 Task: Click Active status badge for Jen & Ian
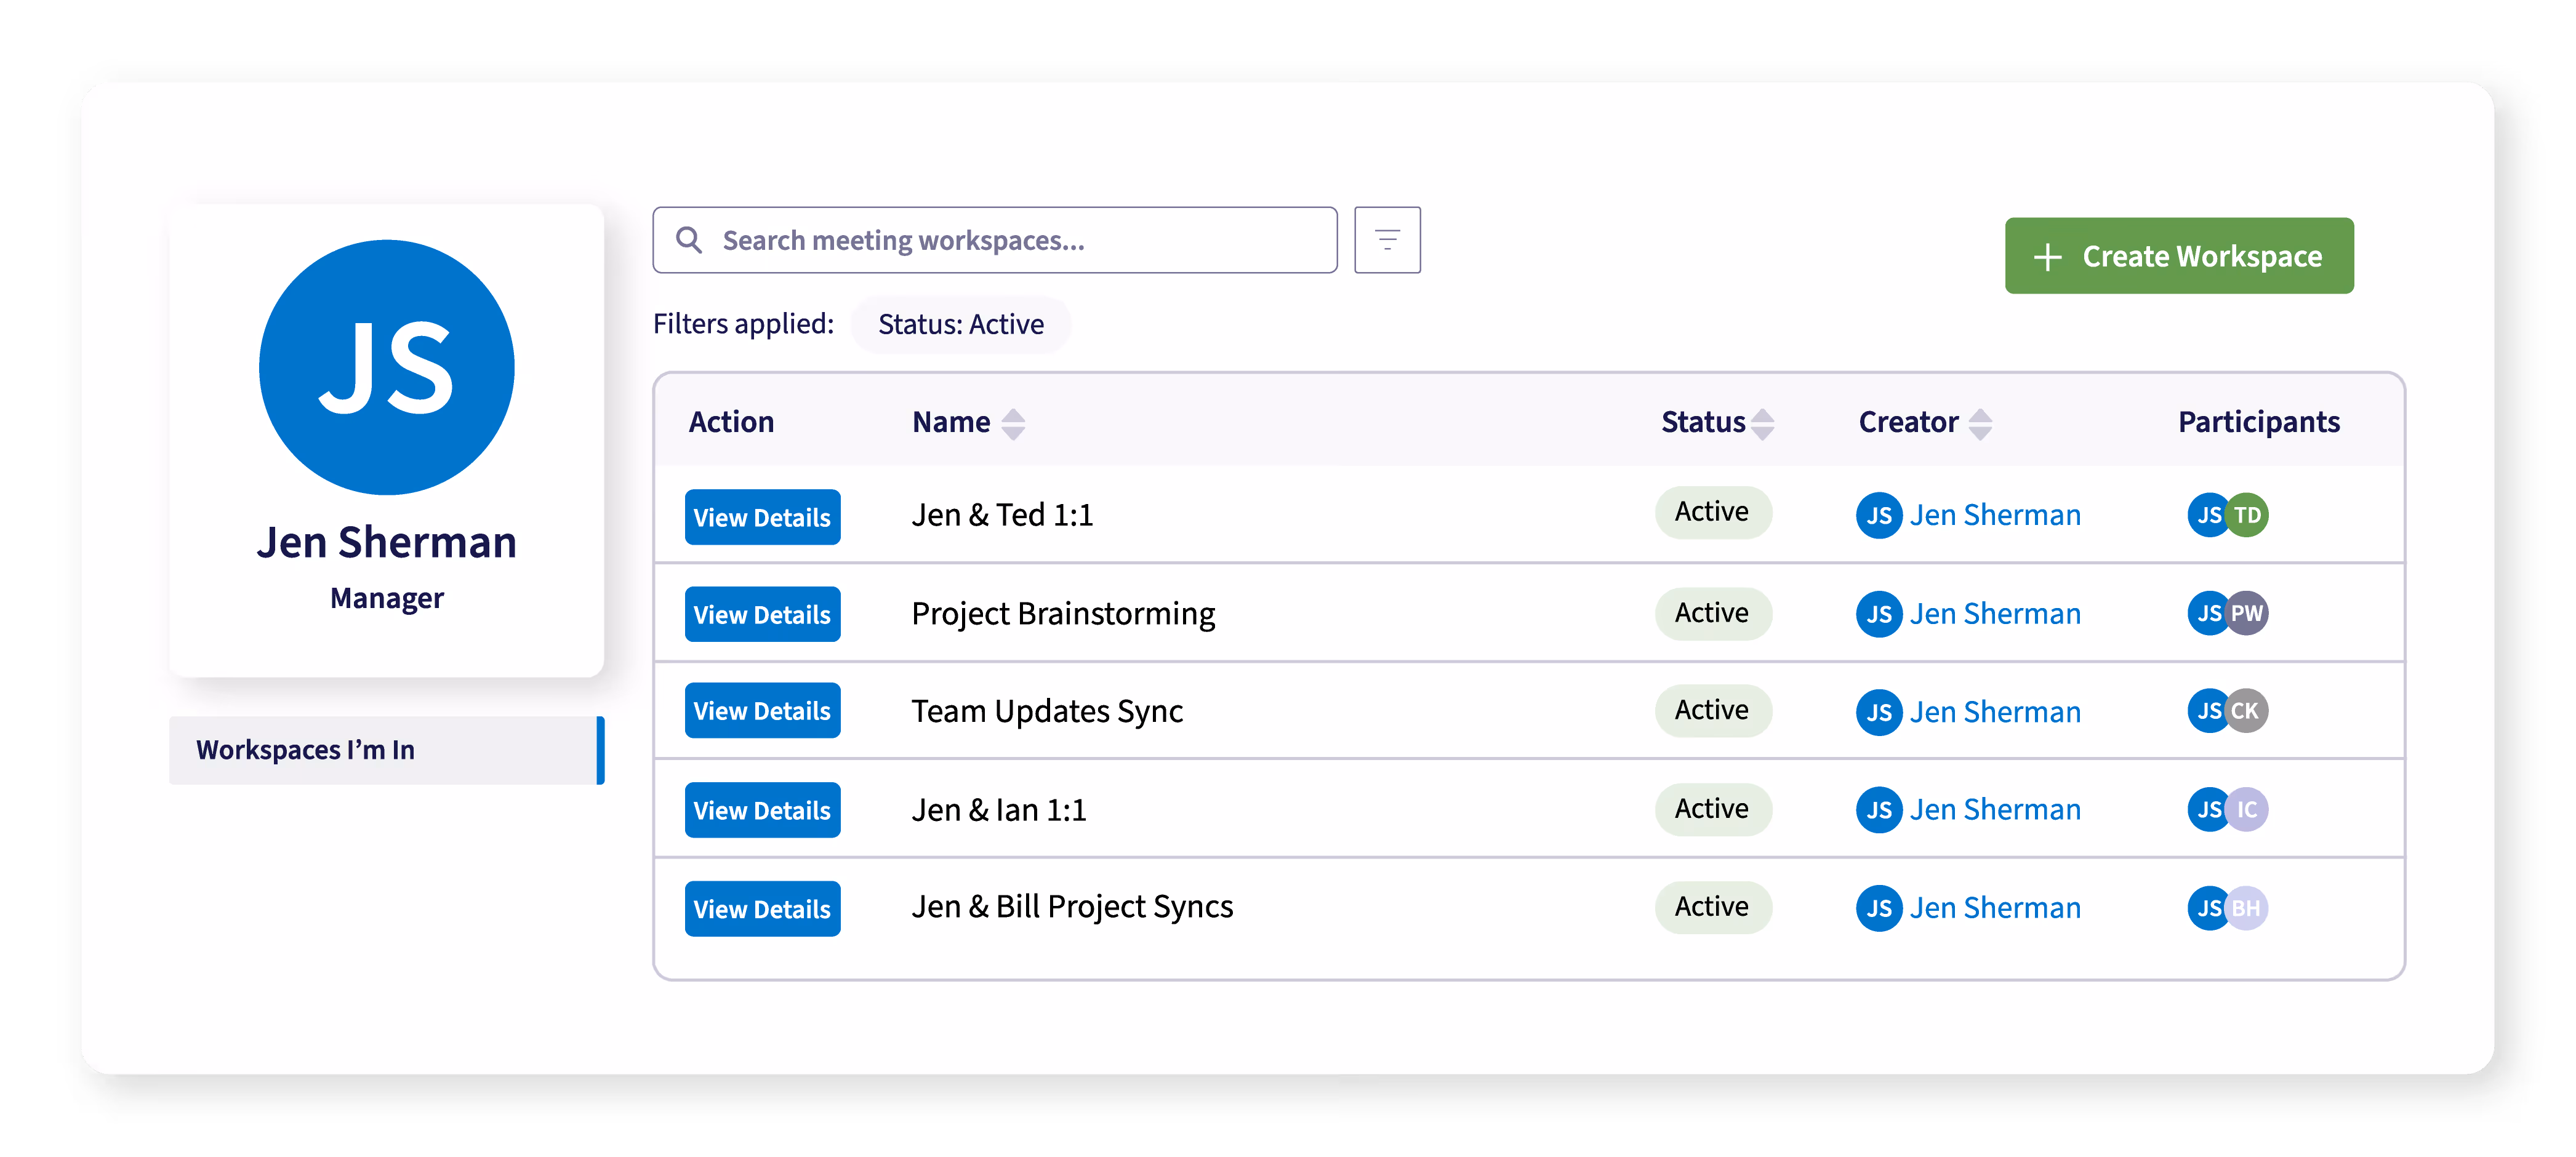(1711, 809)
